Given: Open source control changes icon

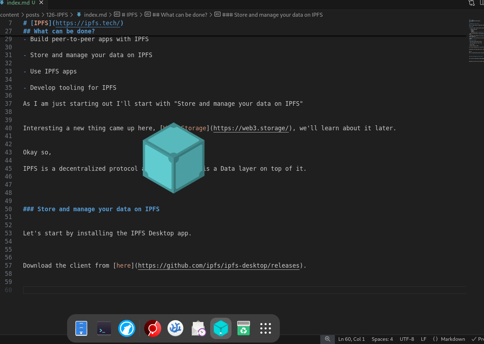Looking at the screenshot, I should tap(472, 3).
